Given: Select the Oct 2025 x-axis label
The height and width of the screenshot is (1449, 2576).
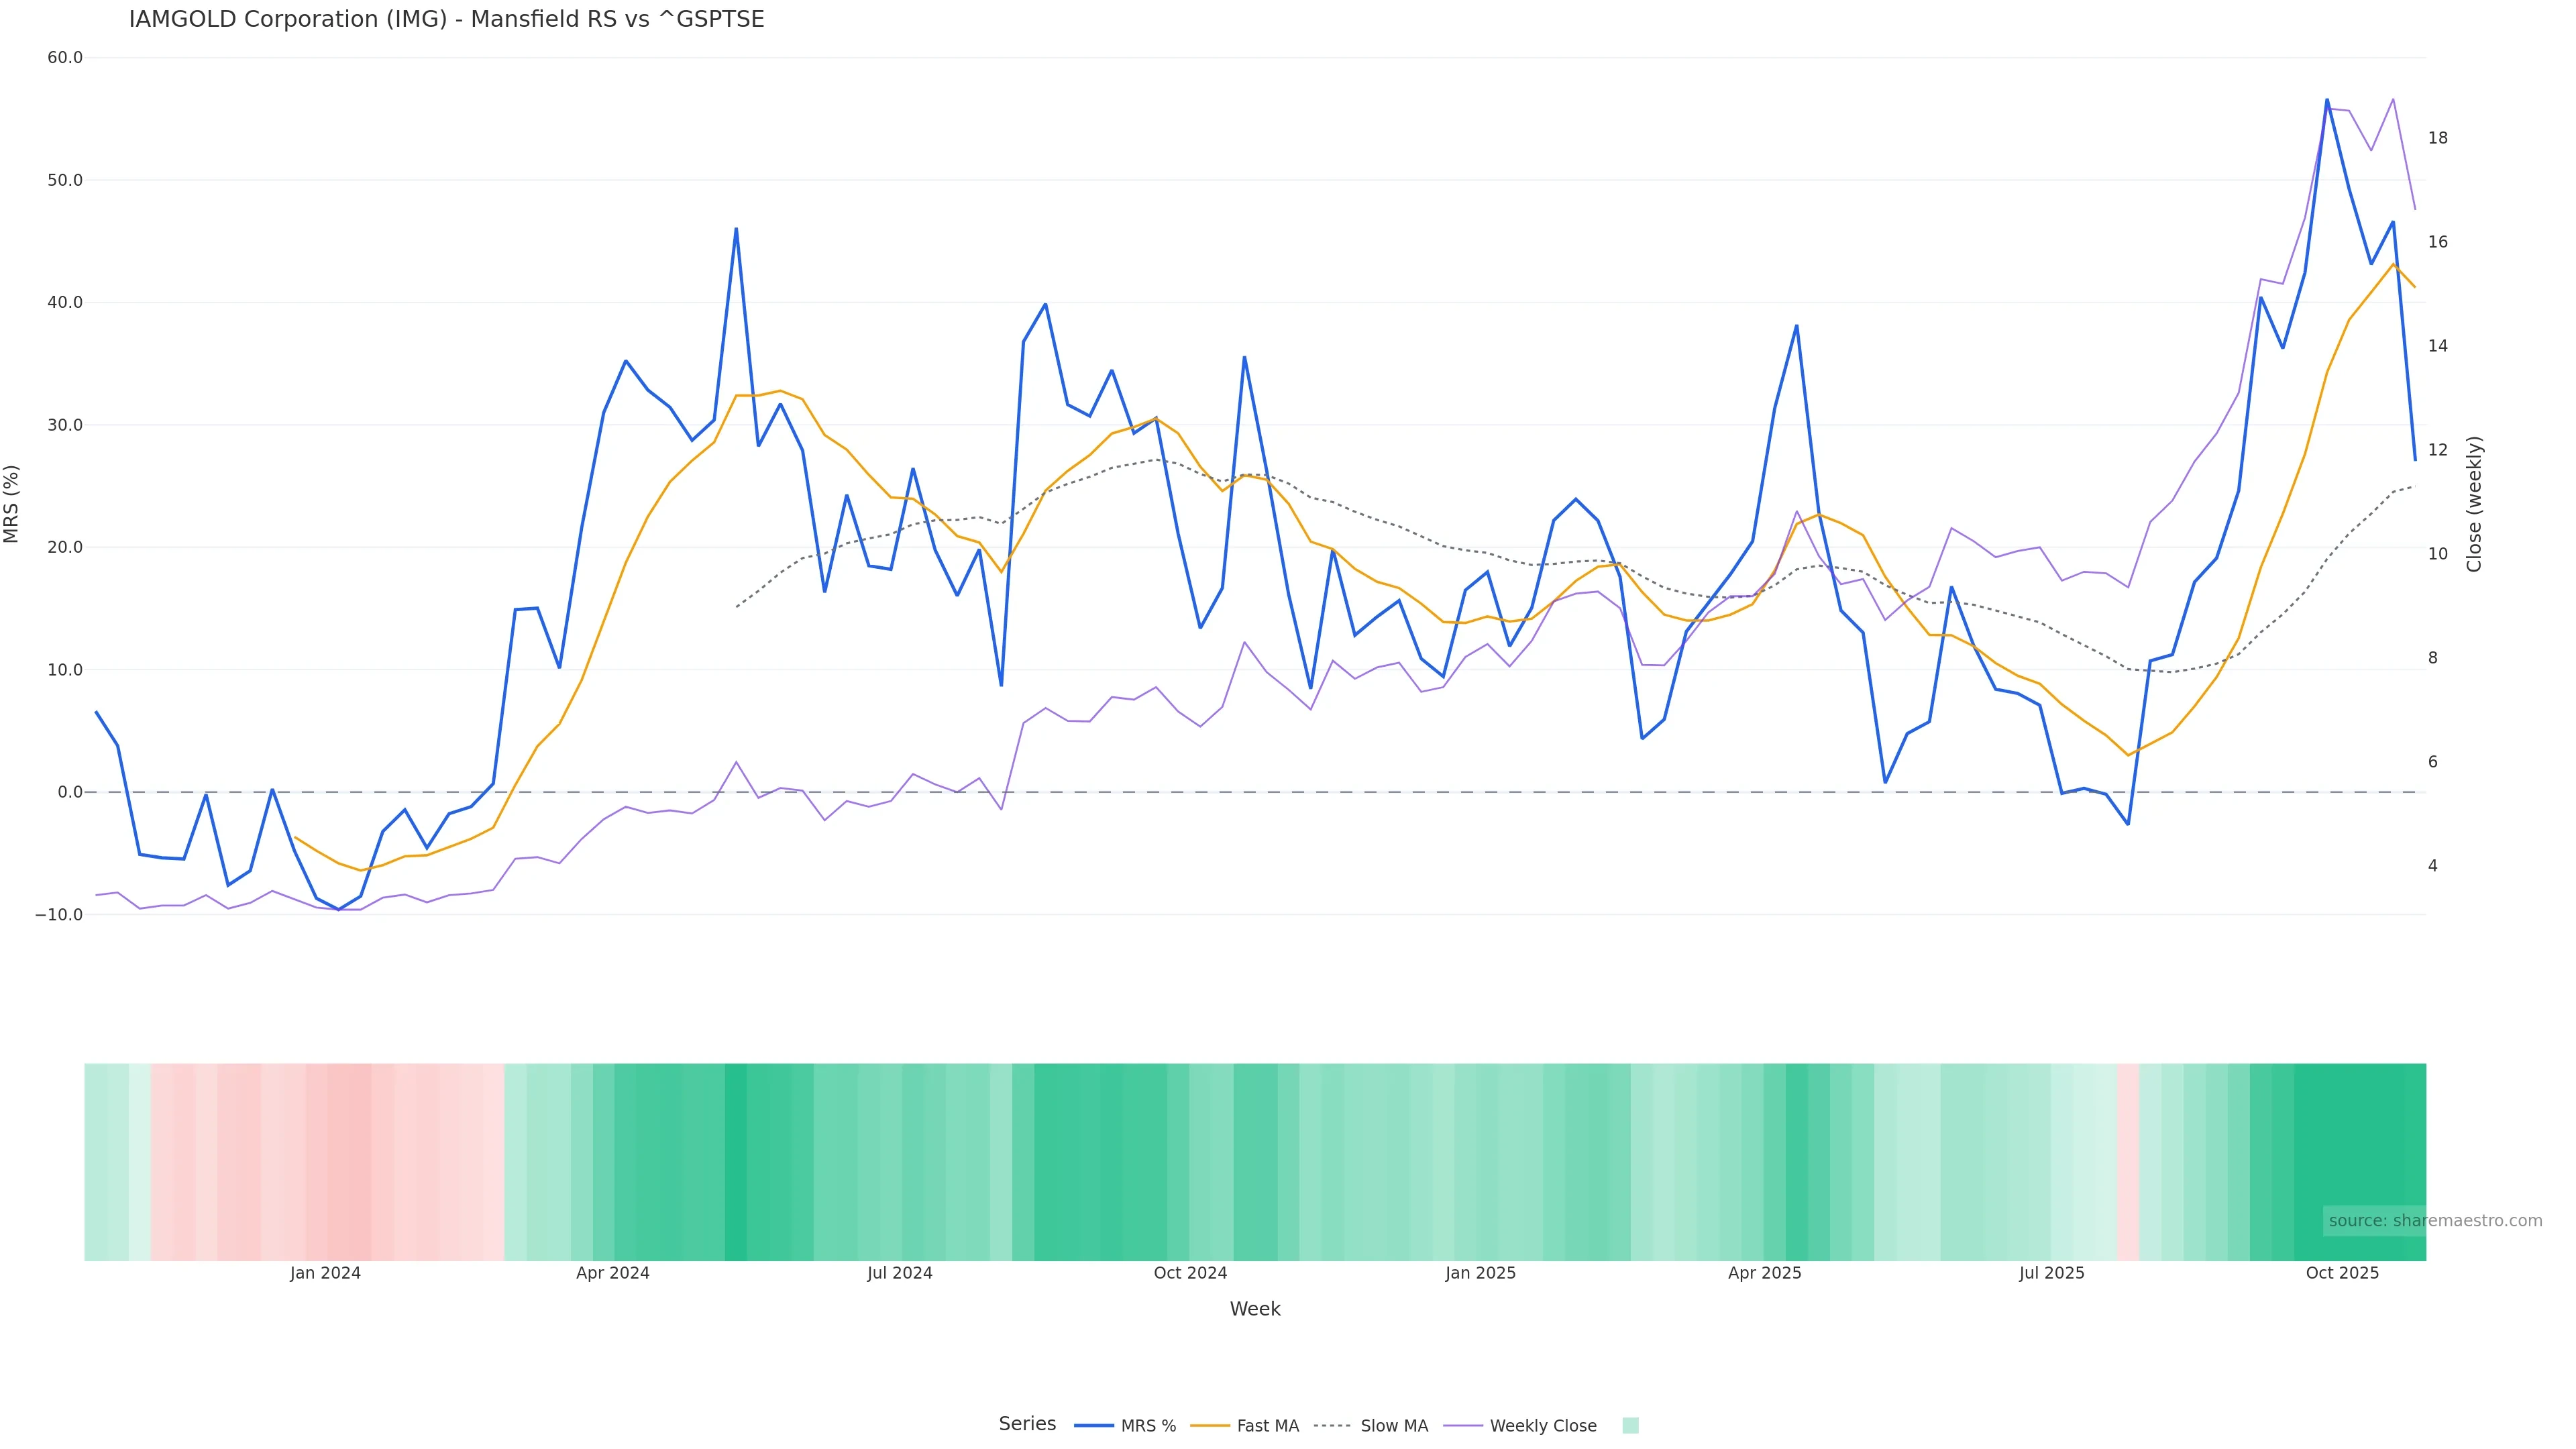Looking at the screenshot, I should click(x=2342, y=1273).
